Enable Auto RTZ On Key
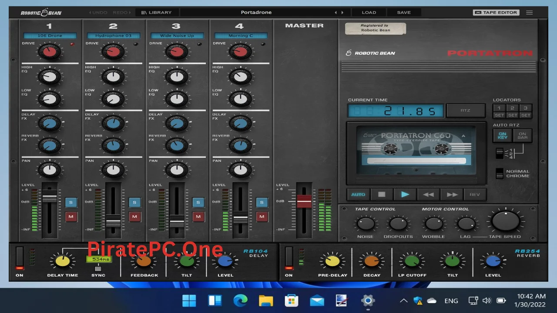Screen dimensions: 557x313 point(502,136)
